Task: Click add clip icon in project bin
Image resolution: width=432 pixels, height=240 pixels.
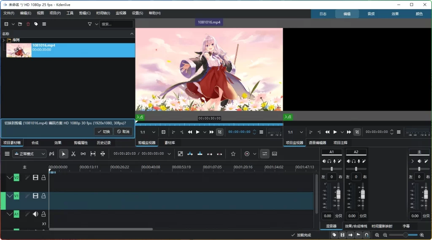Action: pyautogui.click(x=6, y=24)
